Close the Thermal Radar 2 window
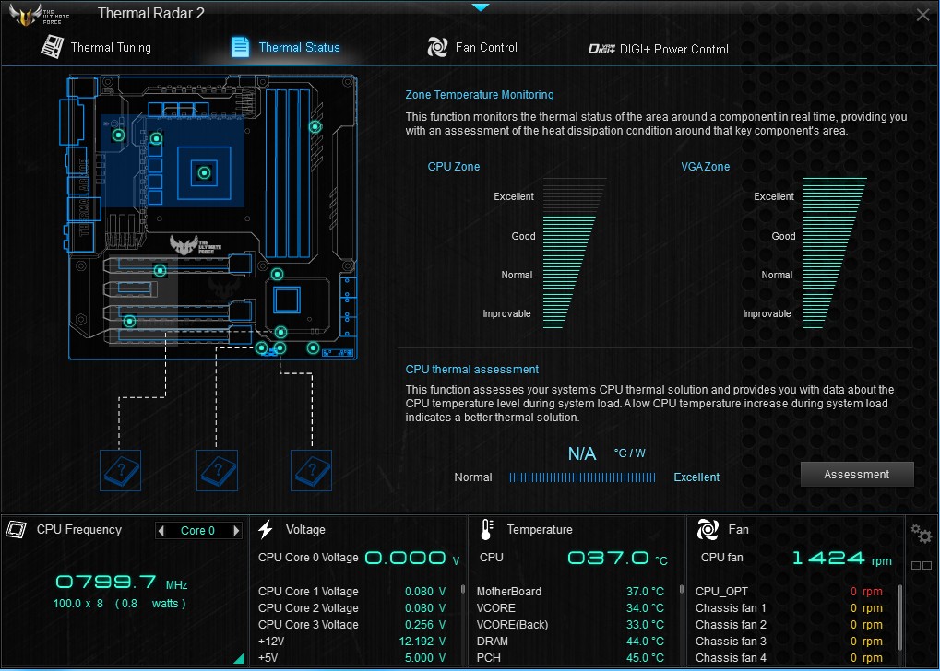This screenshot has height=671, width=940. pyautogui.click(x=923, y=15)
